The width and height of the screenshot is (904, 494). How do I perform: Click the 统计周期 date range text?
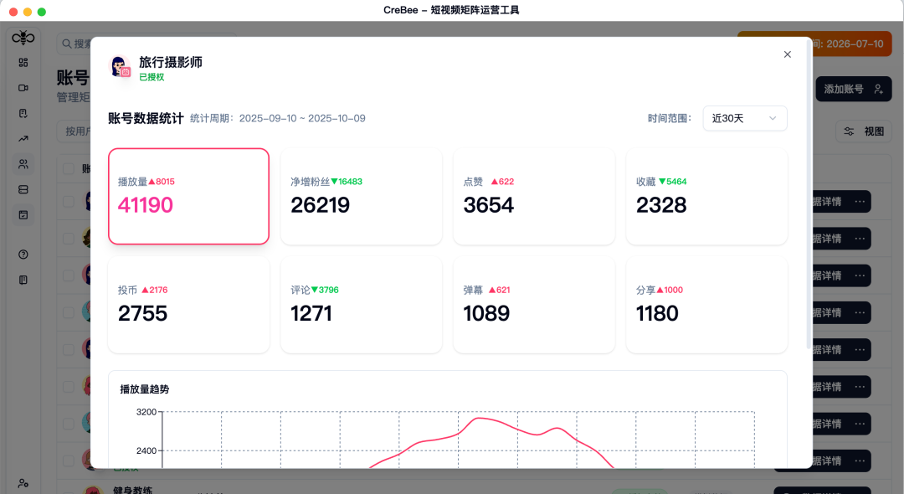coord(278,118)
